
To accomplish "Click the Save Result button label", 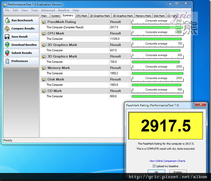I will 20,37.
